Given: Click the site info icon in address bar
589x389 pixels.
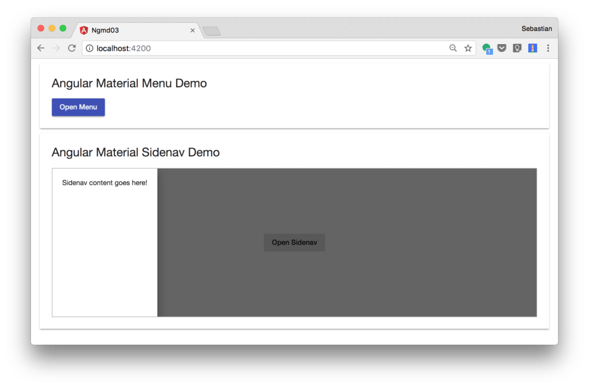Looking at the screenshot, I should click(89, 48).
